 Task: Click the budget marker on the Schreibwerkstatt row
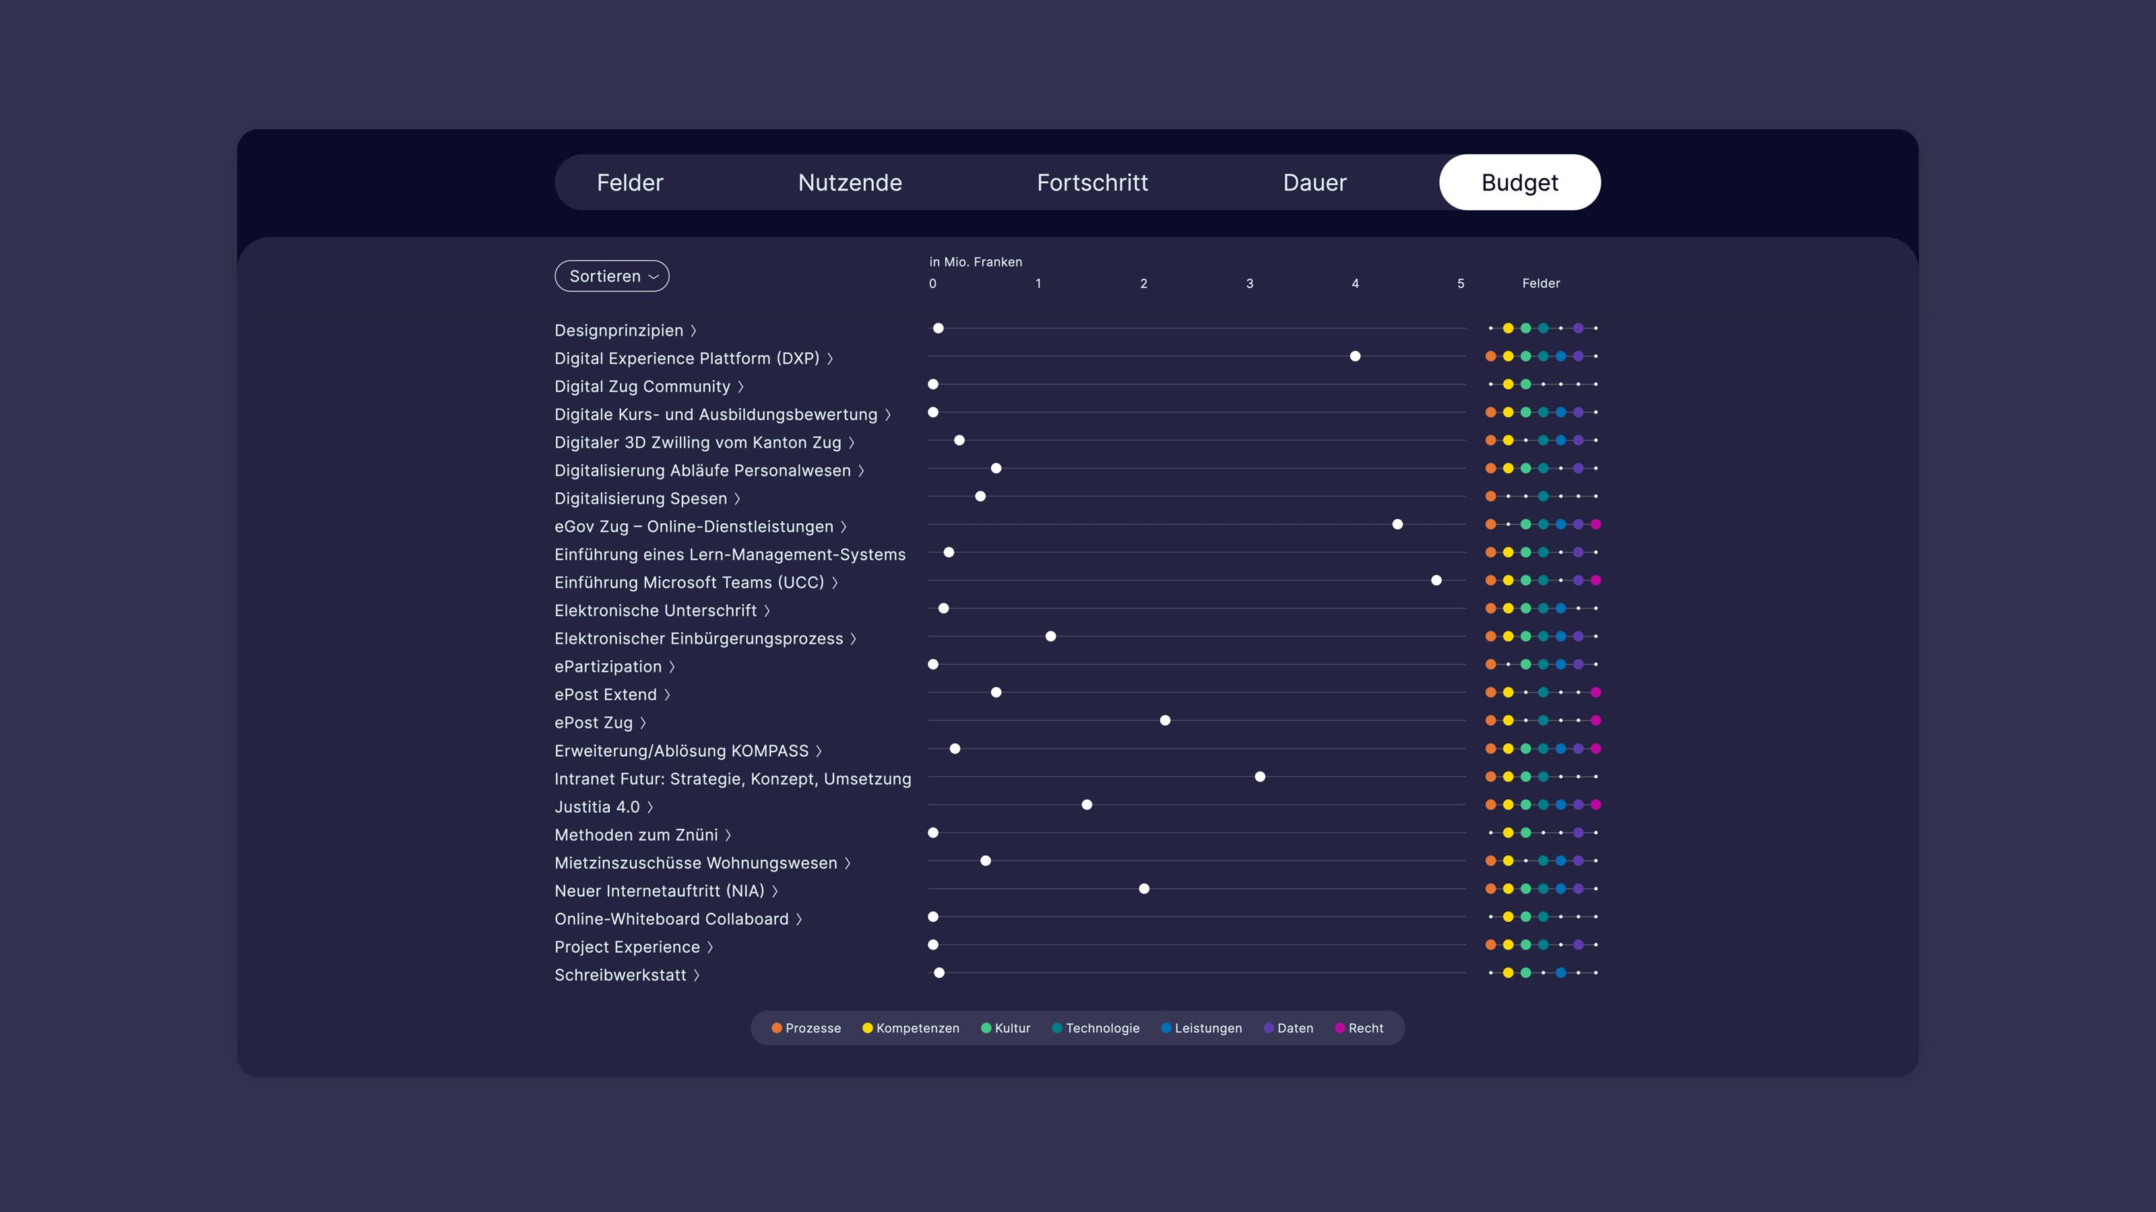click(x=939, y=973)
